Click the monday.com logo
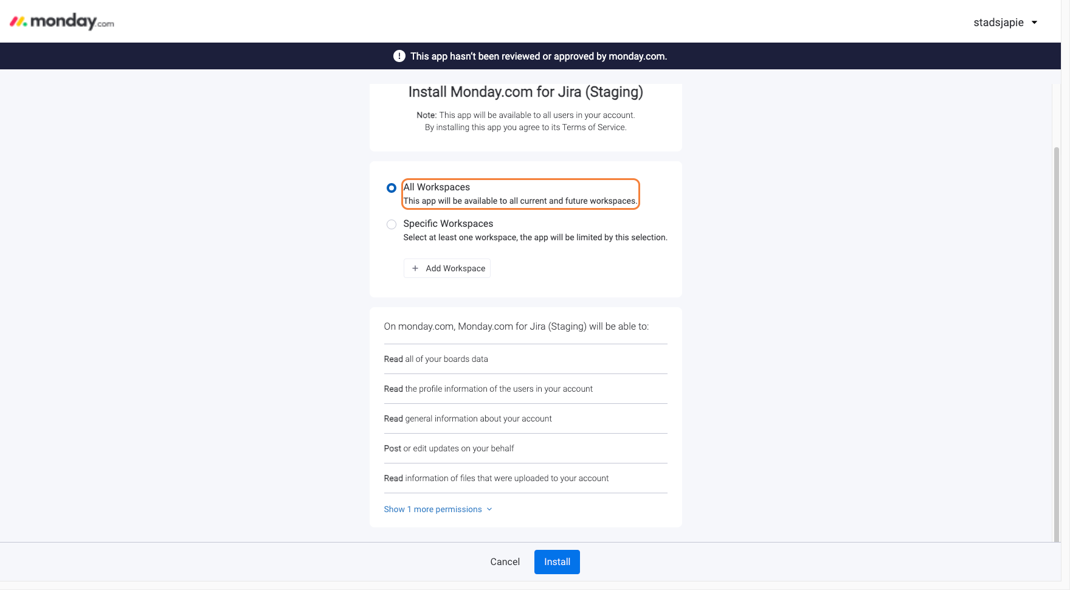This screenshot has height=590, width=1070. [62, 22]
